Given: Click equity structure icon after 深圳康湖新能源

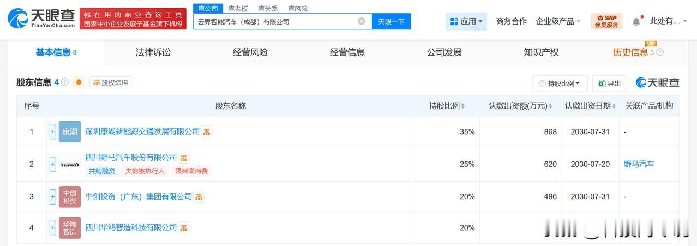Looking at the screenshot, I should (x=207, y=131).
